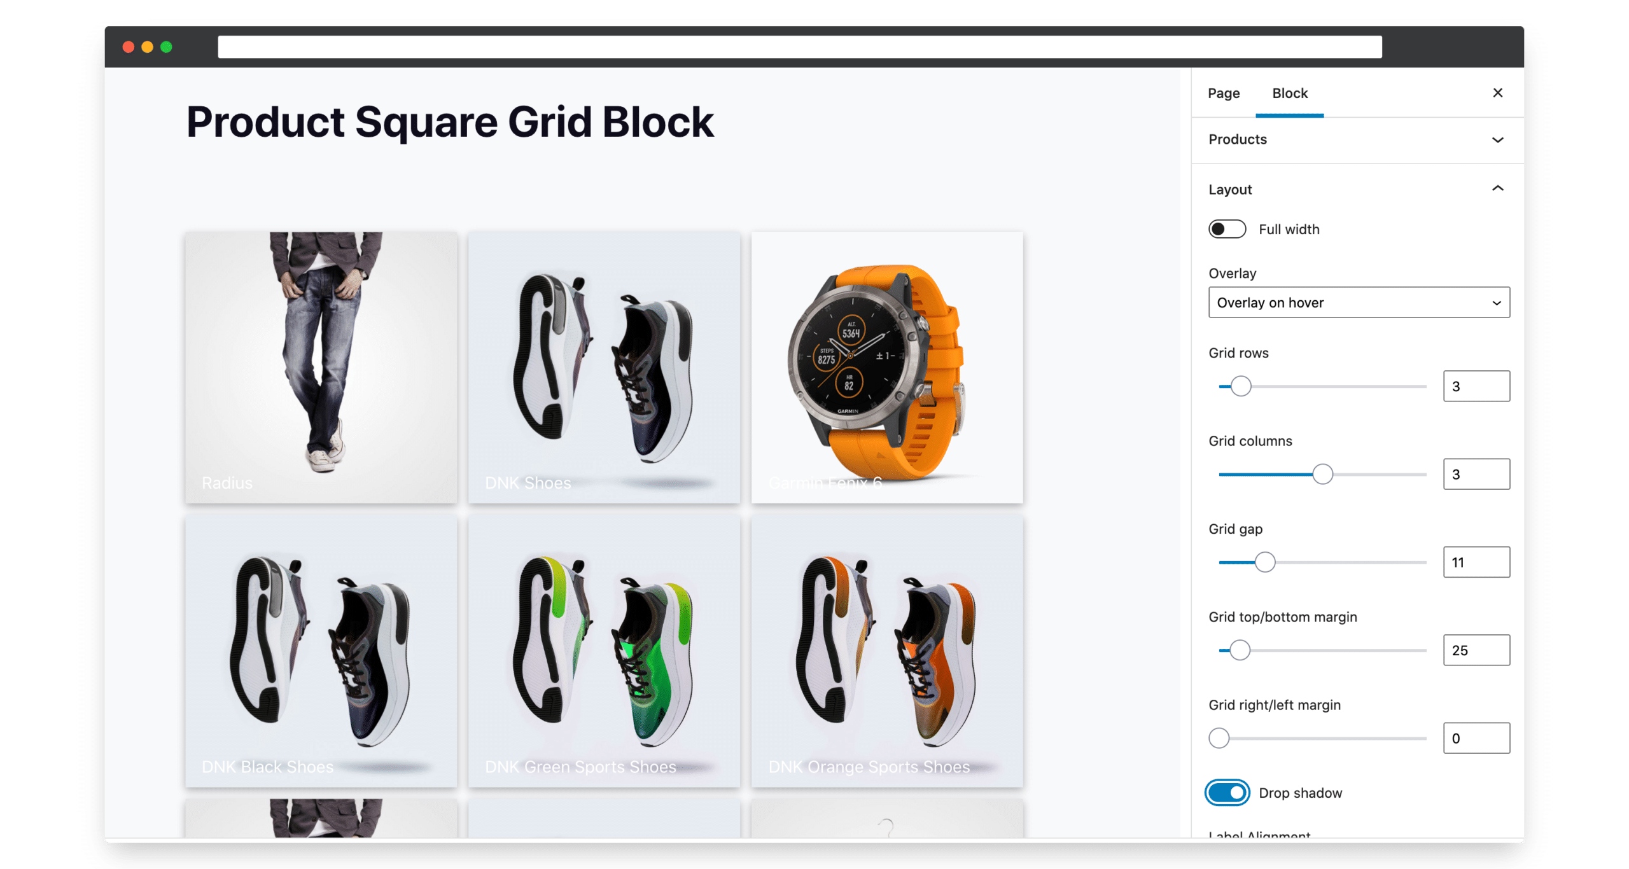1629x869 pixels.
Task: Click the green maximize window dot
Action: pos(166,47)
